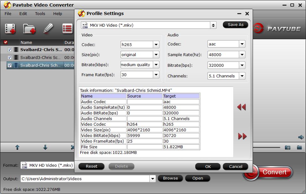Click the Name column header in file list

click(x=26, y=42)
